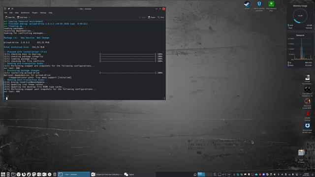
Task: Click the cloud icon in the system tray
Action: click(x=256, y=175)
